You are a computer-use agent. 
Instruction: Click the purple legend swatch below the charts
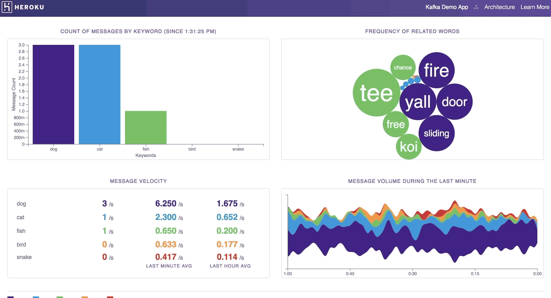(11, 297)
